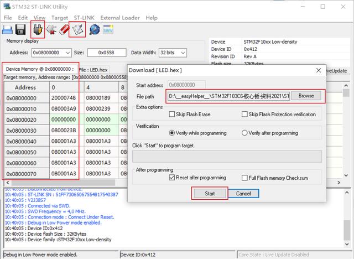354x259 pixels.
Task: Click the Revision ID value Rev A
Action: tap(250, 56)
